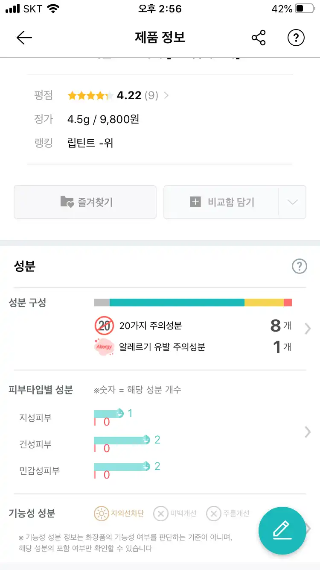This screenshot has width=320, height=570.
Task: Tap the 건성피부 ingredient bar
Action: click(x=121, y=440)
